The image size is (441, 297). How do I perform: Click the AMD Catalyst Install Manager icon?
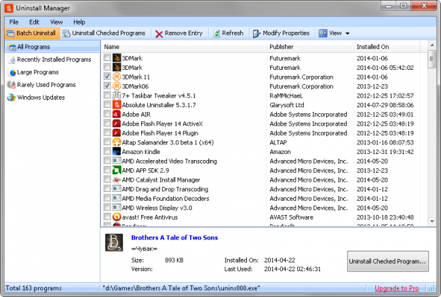(117, 180)
